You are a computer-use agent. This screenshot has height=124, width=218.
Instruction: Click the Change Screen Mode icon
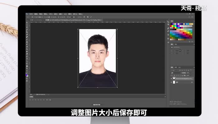tap(27, 81)
